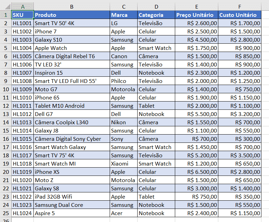
Task: Click the Preço Unitário header cell
Action: (x=197, y=15)
